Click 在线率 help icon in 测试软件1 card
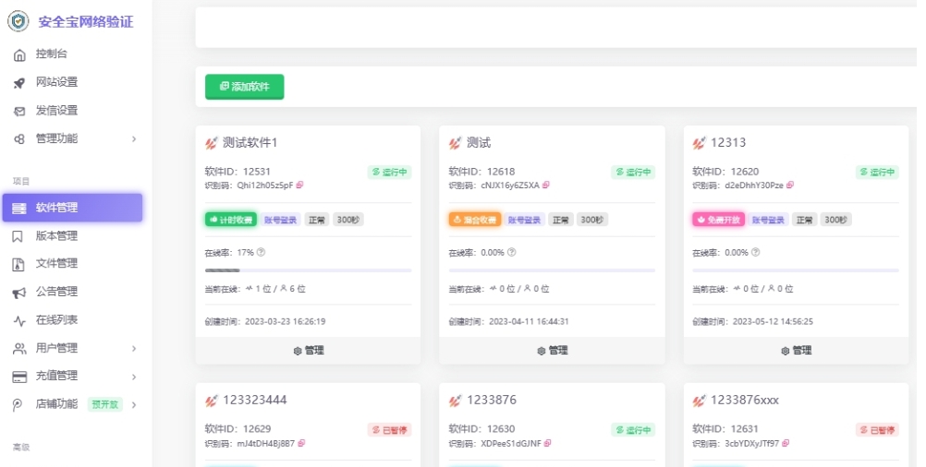This screenshot has height=467, width=926. tap(261, 252)
